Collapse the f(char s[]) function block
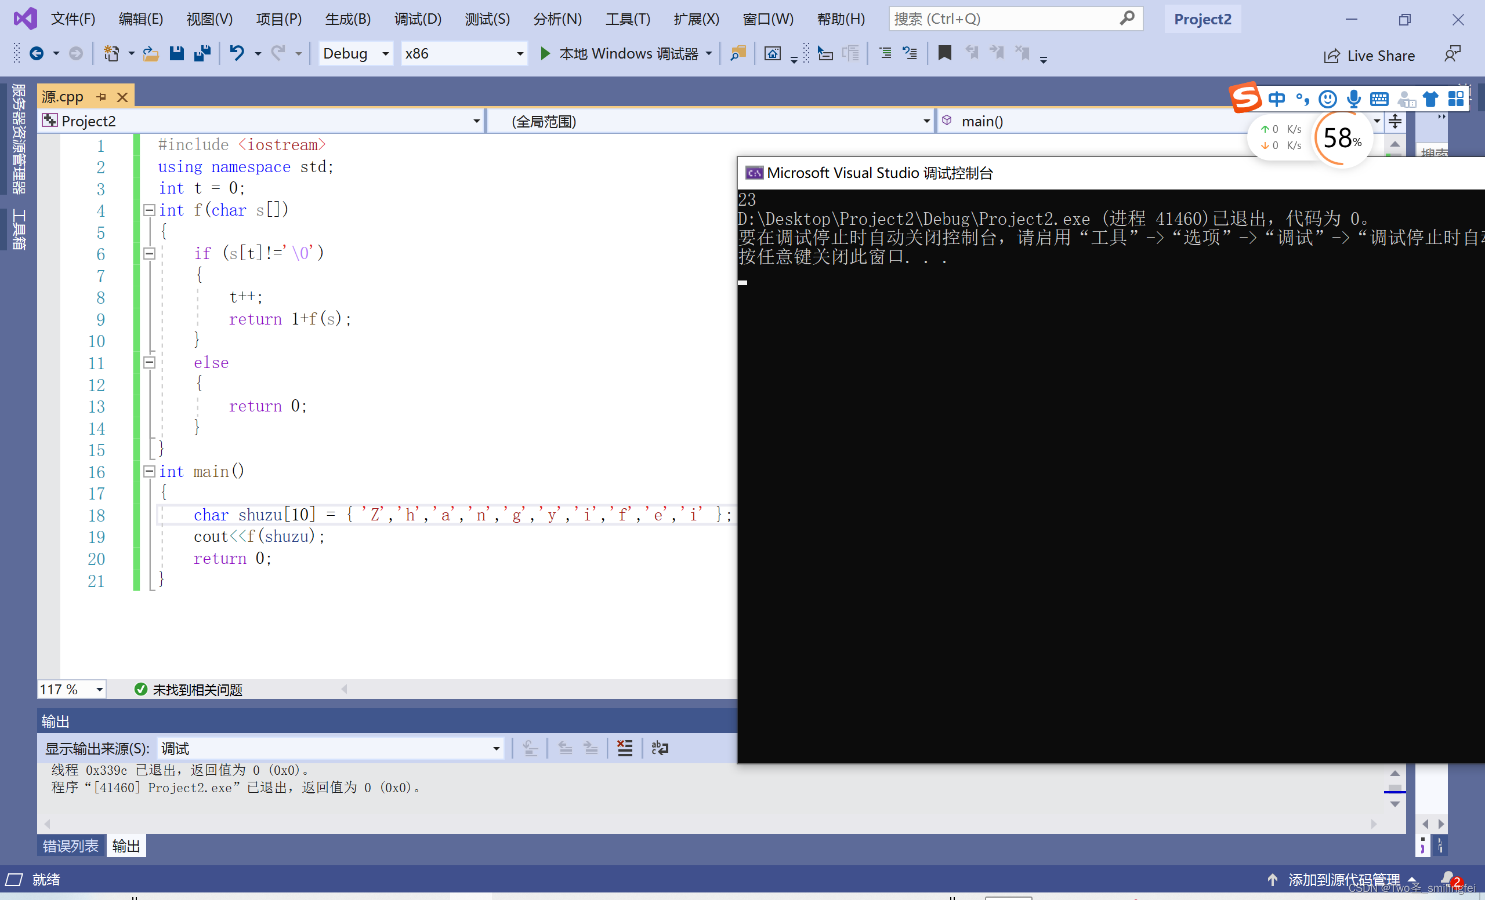Viewport: 1485px width, 900px height. coord(149,210)
